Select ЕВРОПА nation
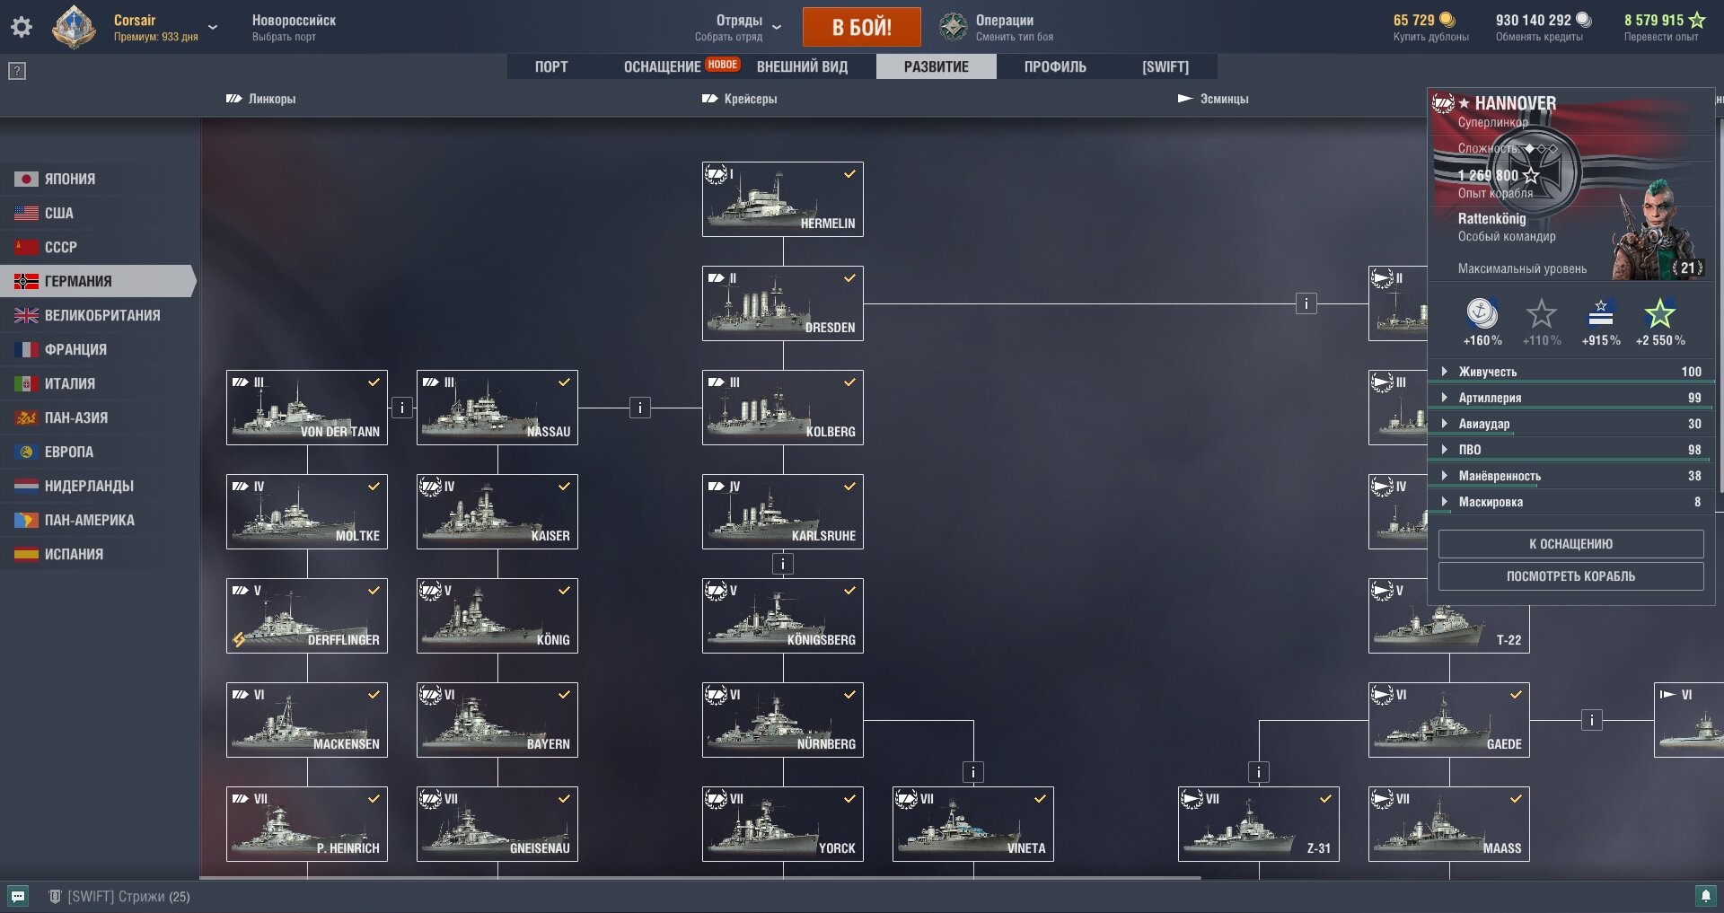Viewport: 1724px width, 913px height. coord(99,452)
